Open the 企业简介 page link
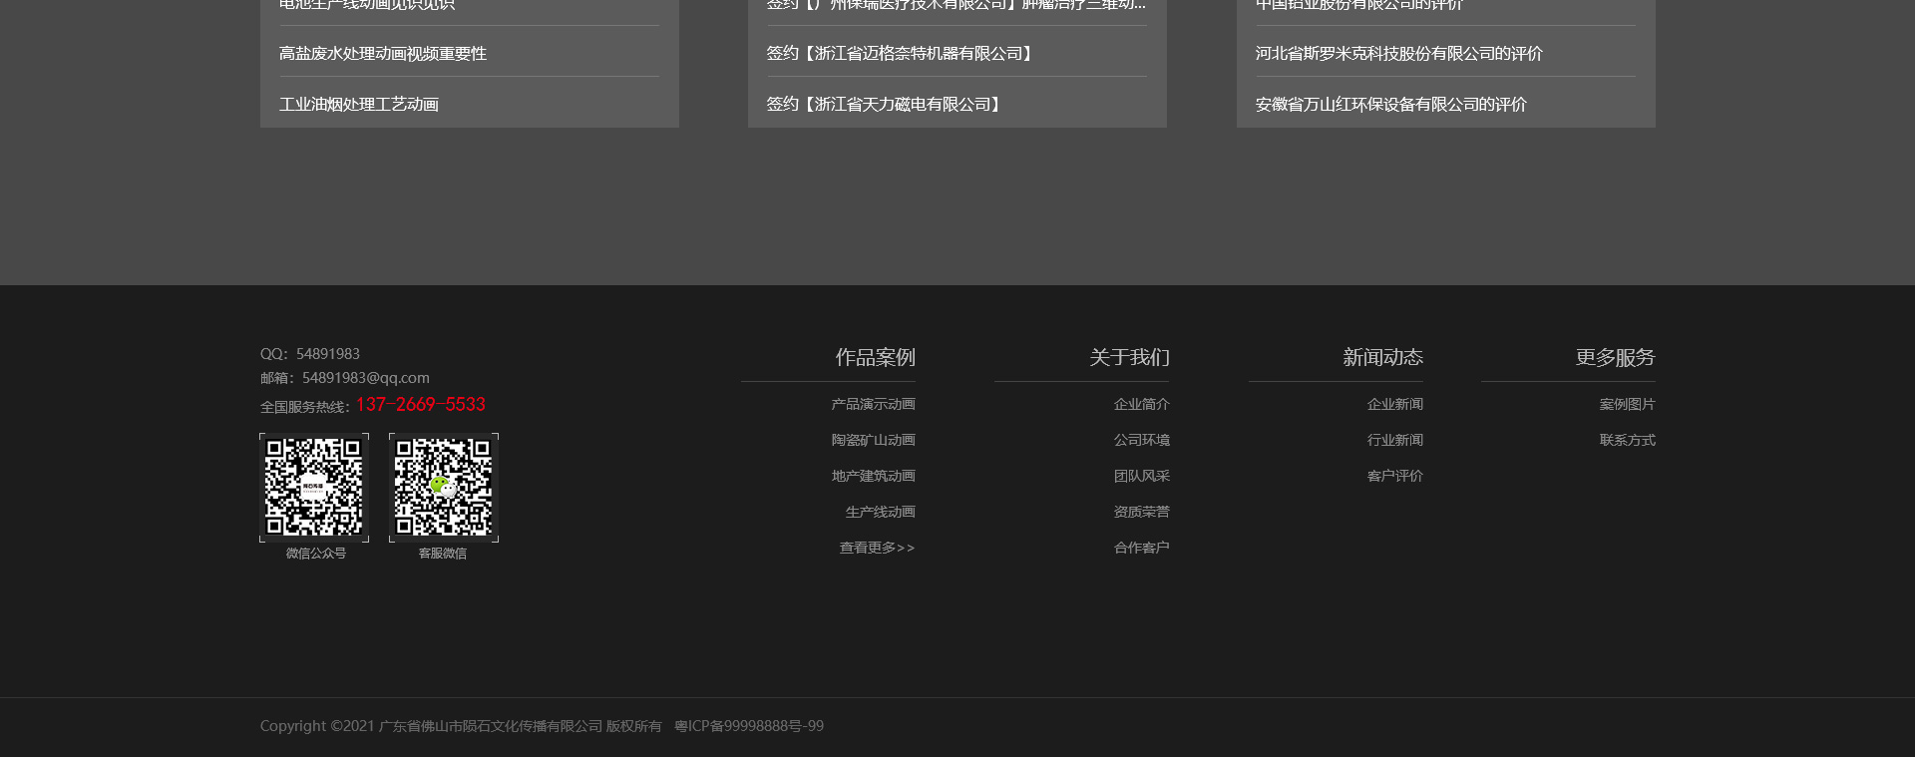Viewport: 1915px width, 757px height. point(1141,404)
